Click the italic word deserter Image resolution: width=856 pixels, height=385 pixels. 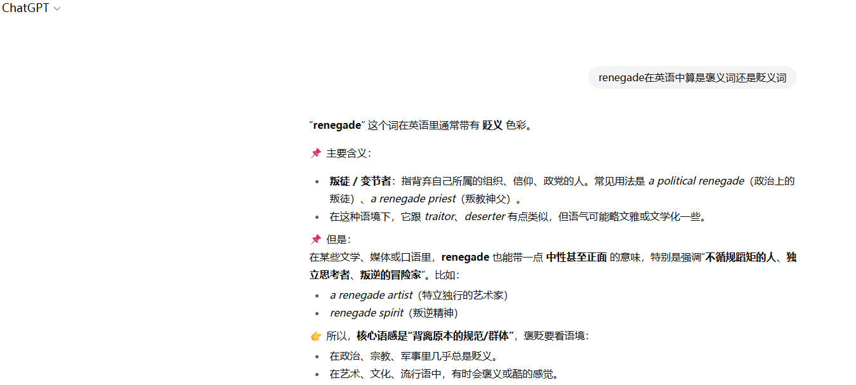[x=485, y=216]
